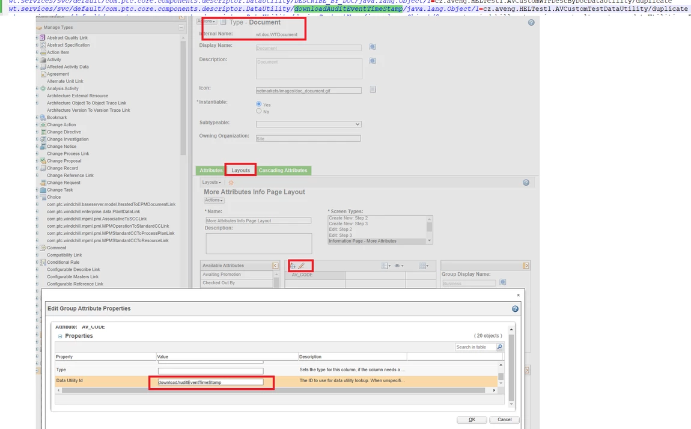Click the Bookmark type icon
The height and width of the screenshot is (429, 691).
tap(43, 118)
